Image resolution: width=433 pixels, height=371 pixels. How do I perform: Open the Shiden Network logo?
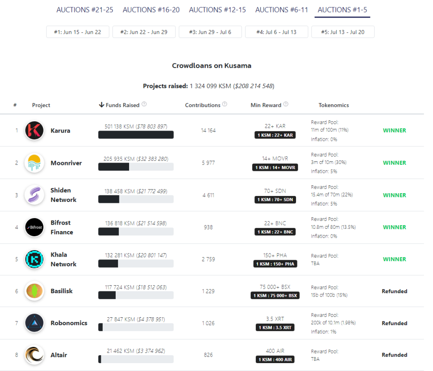pos(34,195)
